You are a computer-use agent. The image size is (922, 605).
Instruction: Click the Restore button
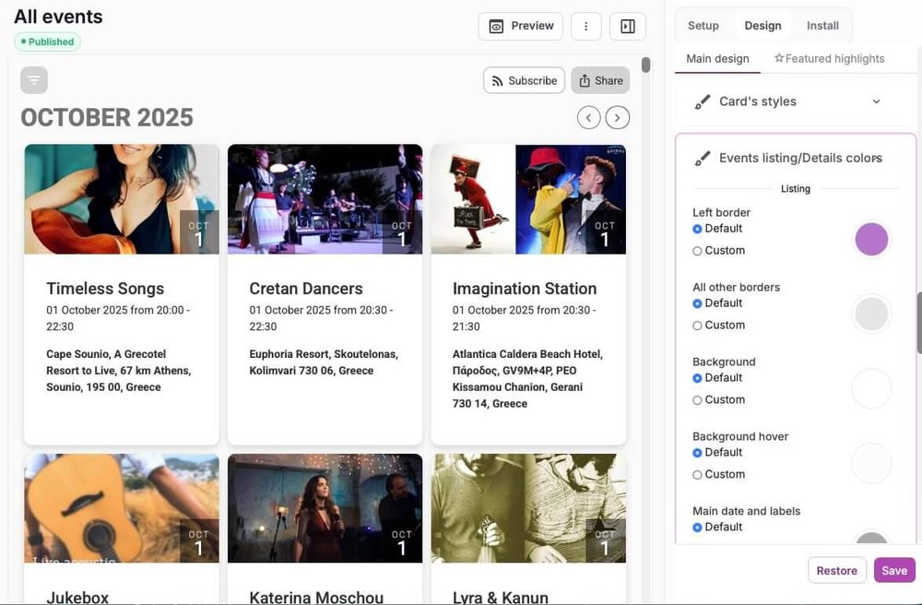(837, 570)
